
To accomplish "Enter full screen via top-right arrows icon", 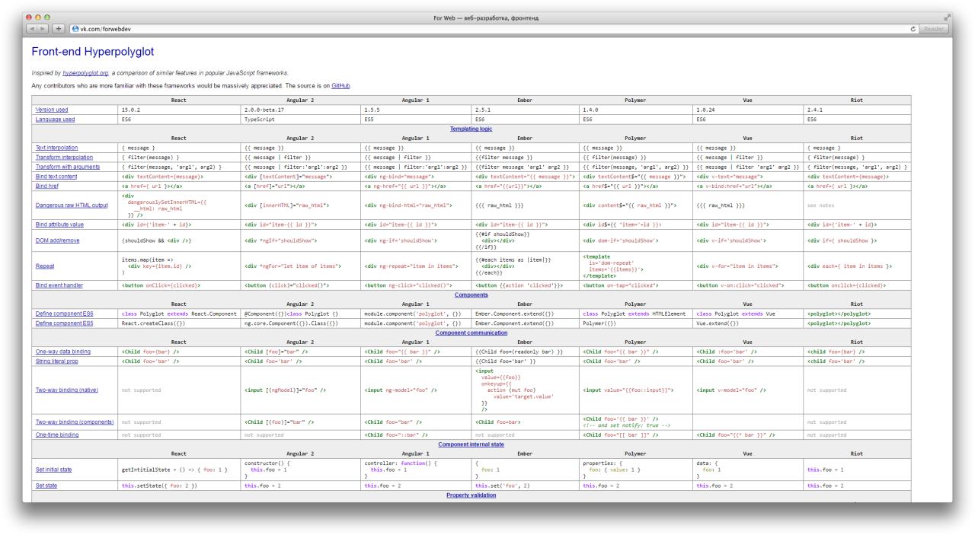I will [948, 17].
